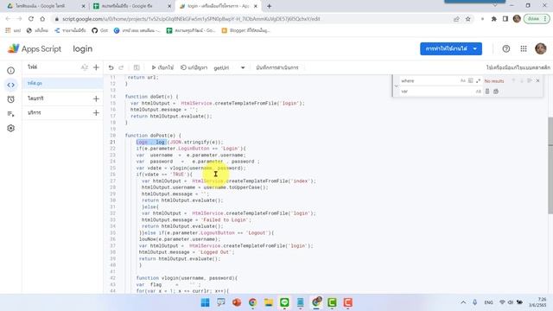Open a new browser tab
This screenshot has width=553, height=311.
pyautogui.click(x=269, y=6)
